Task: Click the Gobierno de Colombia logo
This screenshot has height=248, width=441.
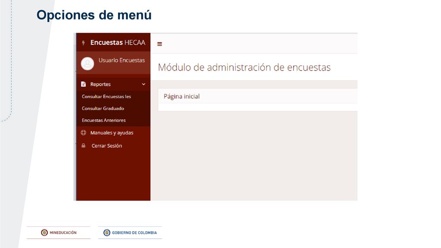Action: pos(130,232)
